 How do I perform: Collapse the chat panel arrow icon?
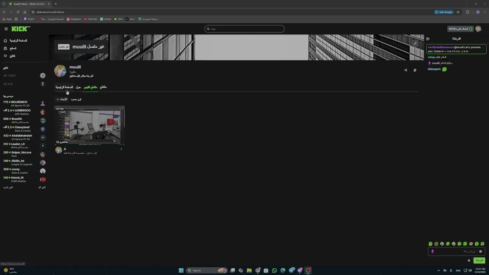[427, 39]
